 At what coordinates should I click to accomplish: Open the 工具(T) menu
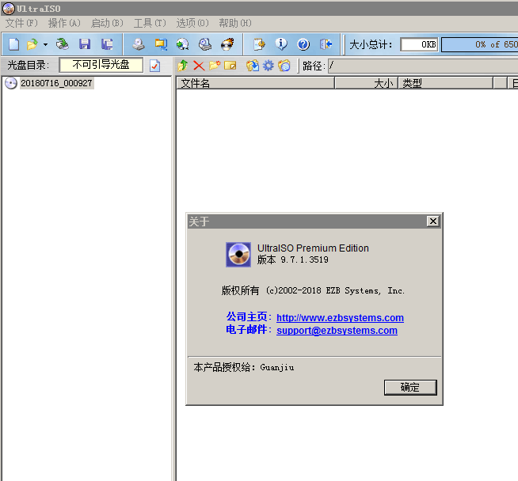[150, 23]
